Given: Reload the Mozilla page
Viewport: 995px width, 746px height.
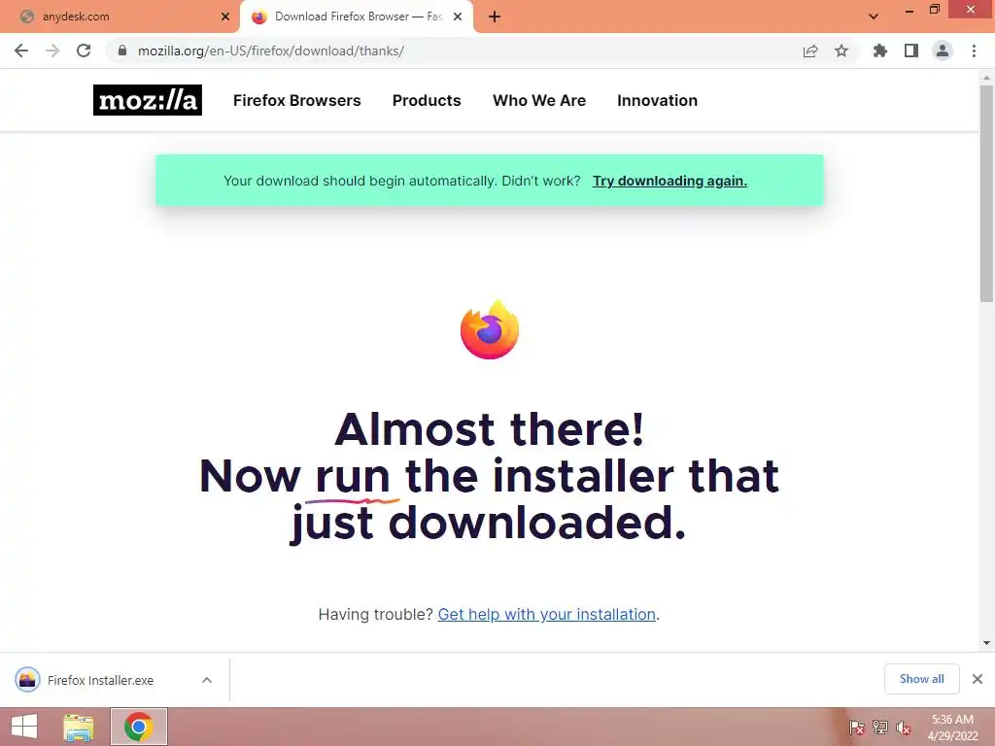Looking at the screenshot, I should tap(84, 51).
